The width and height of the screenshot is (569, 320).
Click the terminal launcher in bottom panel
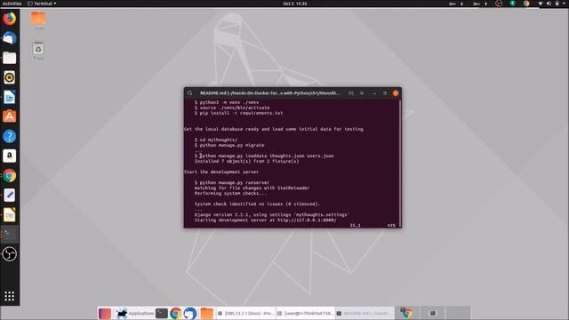162,313
